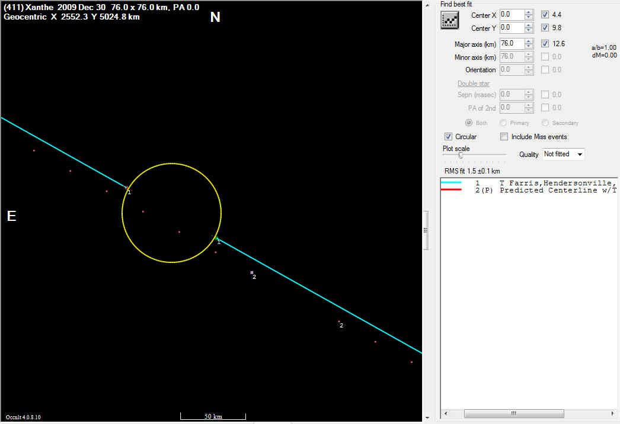
Task: Click the red color swatch for row 2(P)
Action: [451, 189]
